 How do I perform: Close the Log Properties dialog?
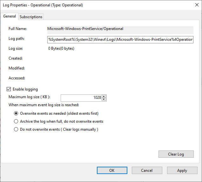point(194,5)
